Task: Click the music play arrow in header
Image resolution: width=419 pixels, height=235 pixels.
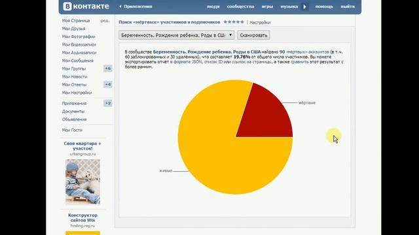Action: point(304,7)
